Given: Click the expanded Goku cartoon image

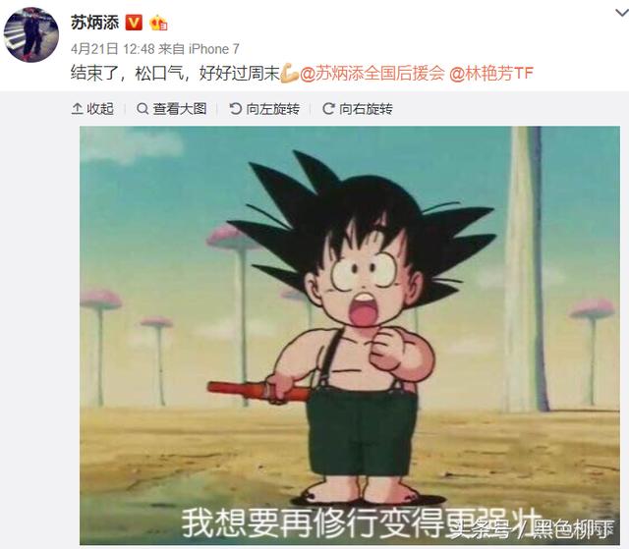Looking at the screenshot, I should click(350, 336).
